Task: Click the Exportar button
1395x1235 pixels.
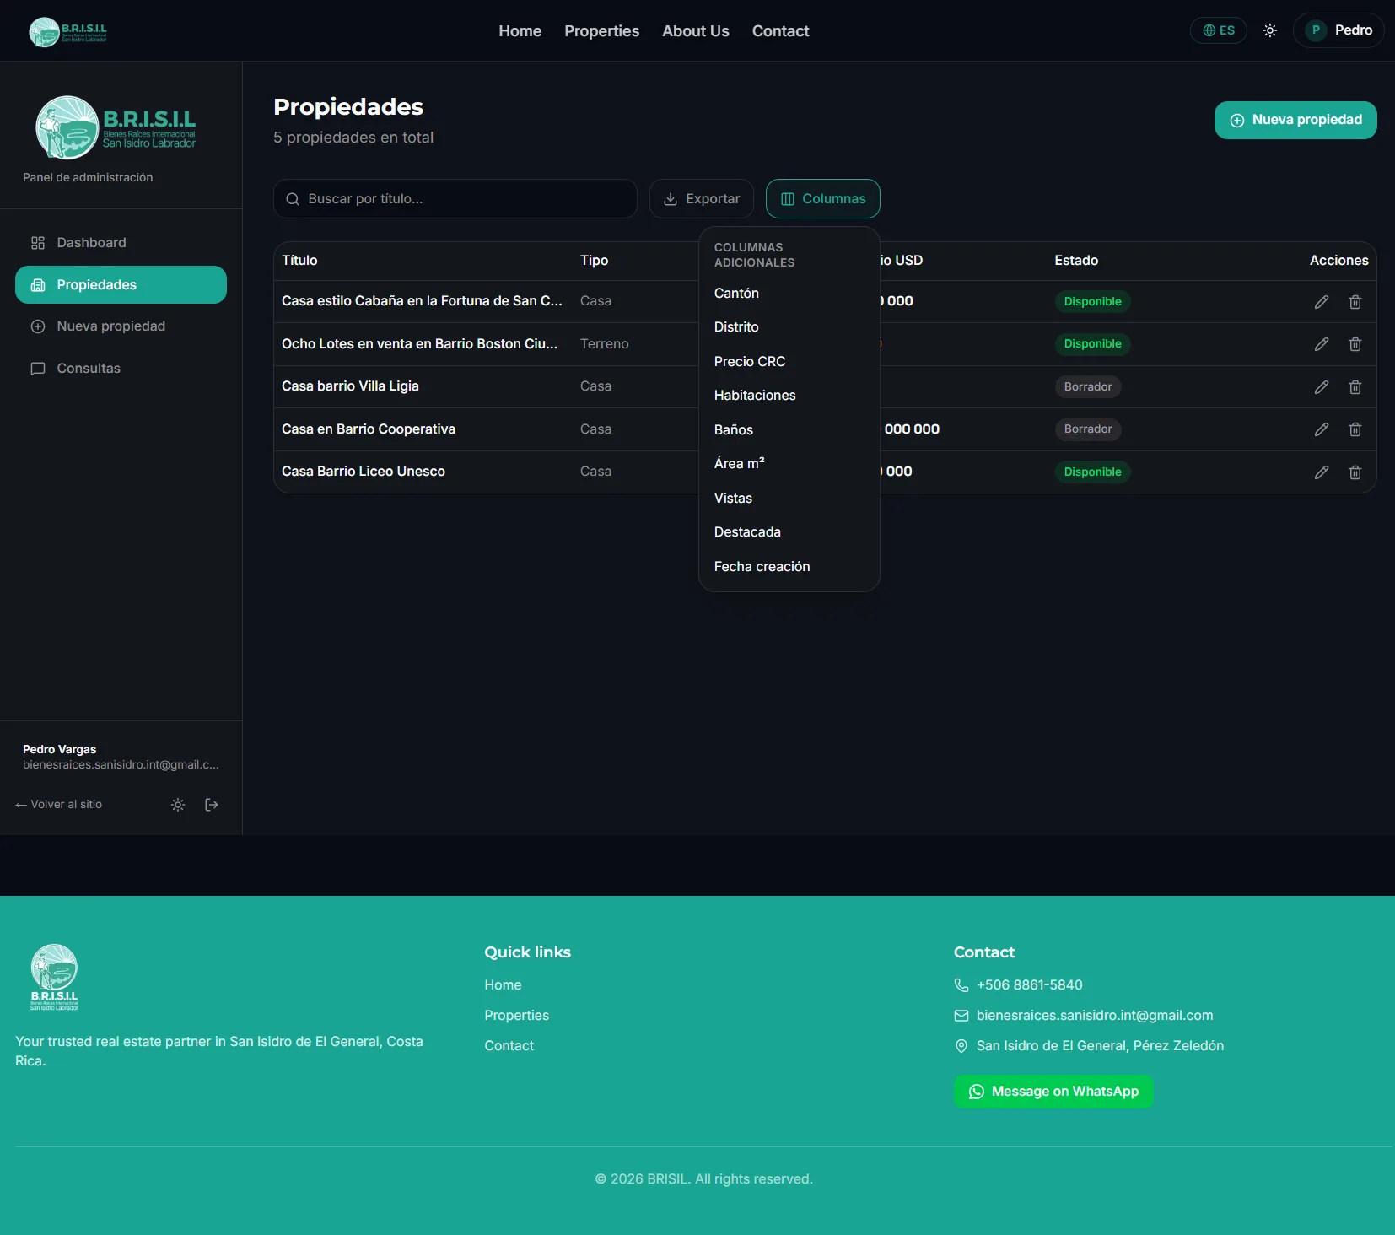Action: (x=701, y=199)
